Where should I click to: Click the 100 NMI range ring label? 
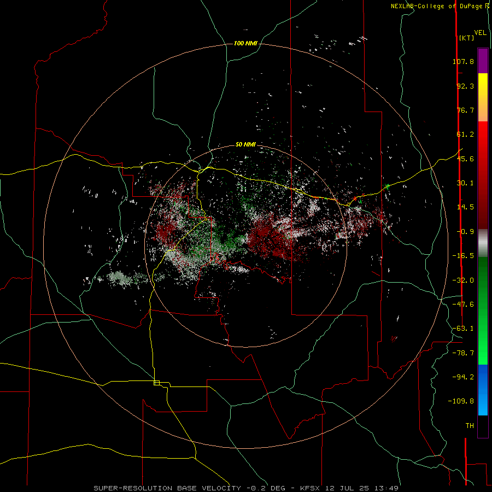(x=245, y=43)
